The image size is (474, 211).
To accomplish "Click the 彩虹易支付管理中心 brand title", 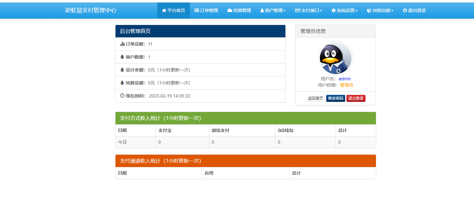I will 91,10.
